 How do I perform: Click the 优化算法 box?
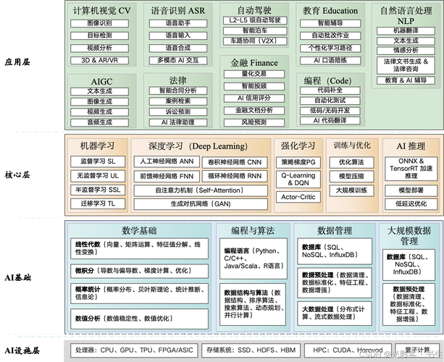[x=351, y=162]
